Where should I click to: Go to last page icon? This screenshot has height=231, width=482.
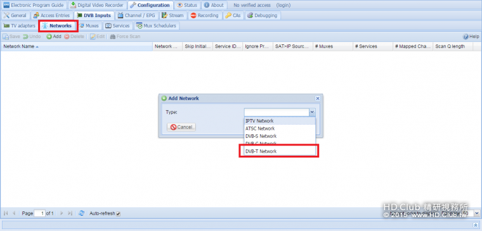70,213
